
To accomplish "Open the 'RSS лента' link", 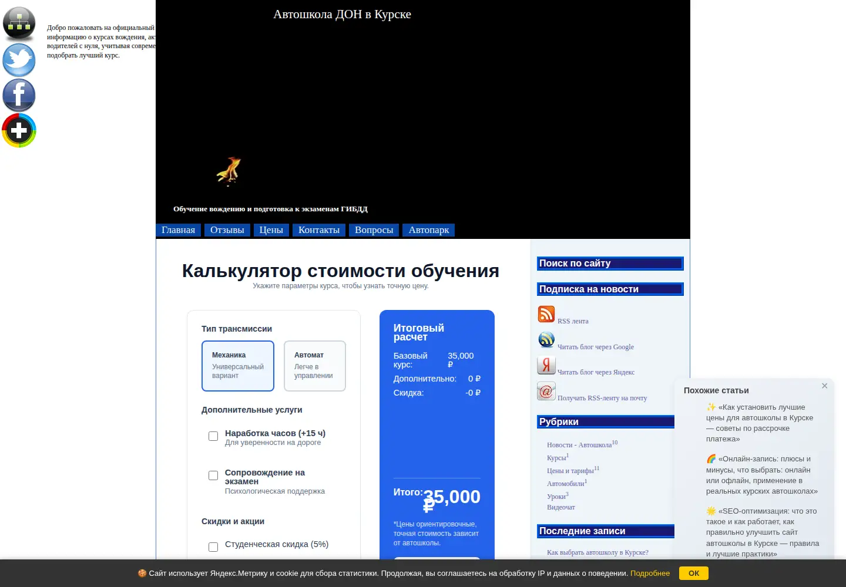I will 573,321.
